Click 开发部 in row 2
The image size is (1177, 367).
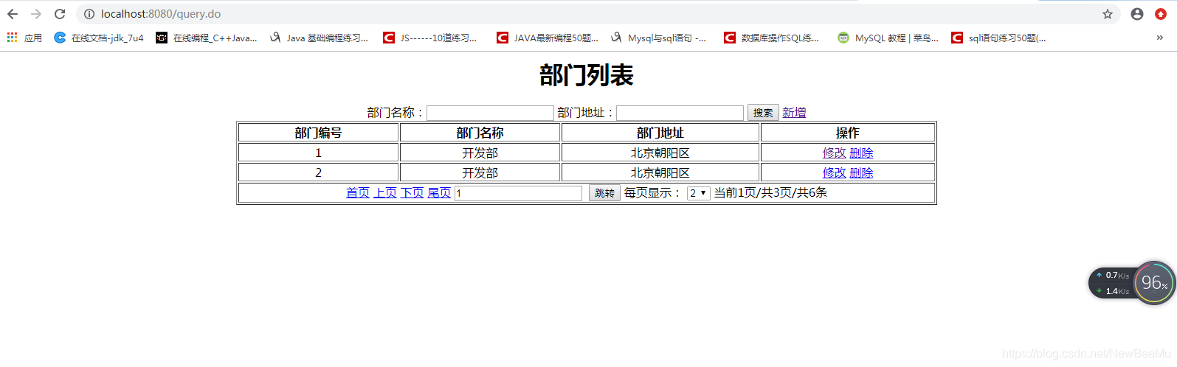[x=480, y=173]
